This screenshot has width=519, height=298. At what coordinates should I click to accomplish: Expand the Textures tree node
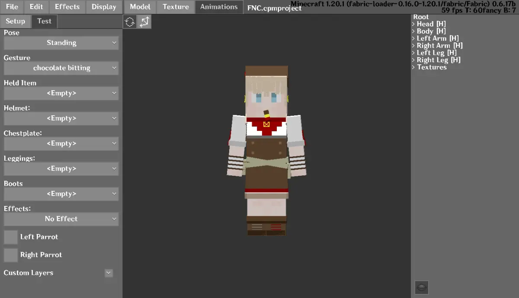tap(413, 67)
